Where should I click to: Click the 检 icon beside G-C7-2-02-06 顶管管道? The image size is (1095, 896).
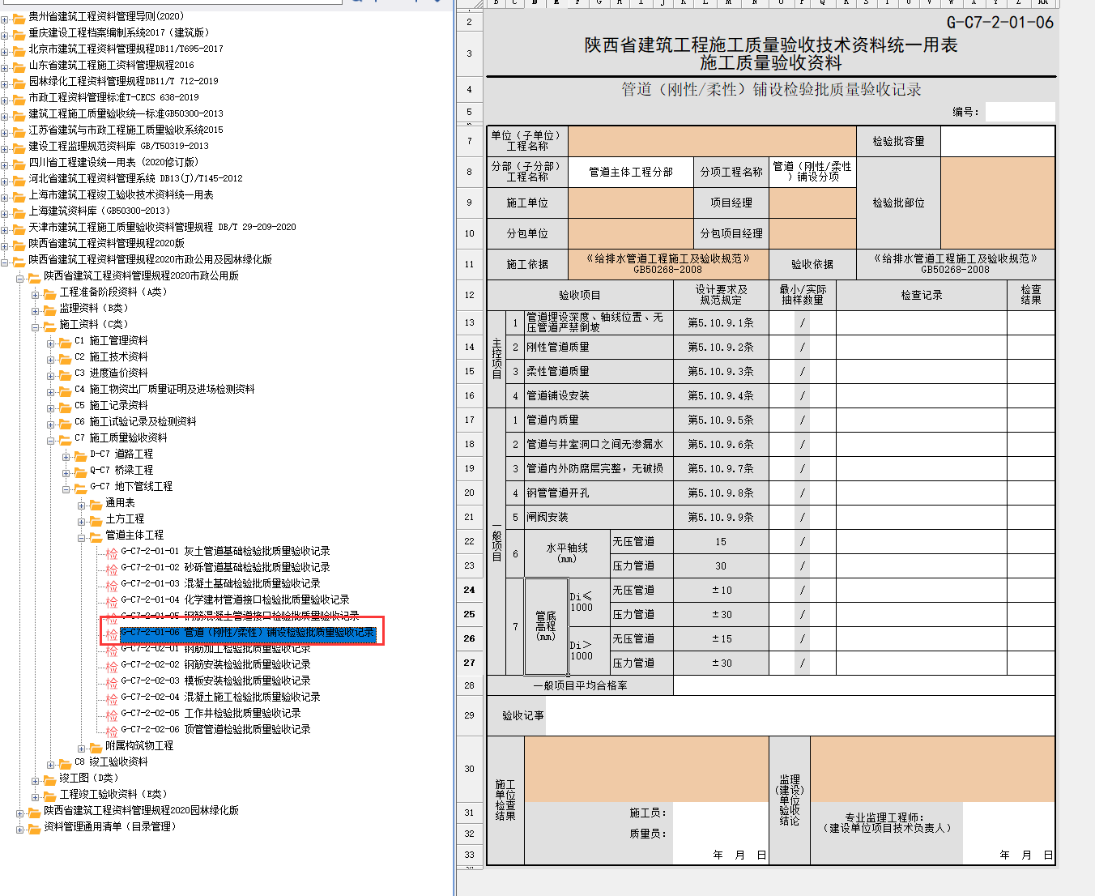coord(112,731)
